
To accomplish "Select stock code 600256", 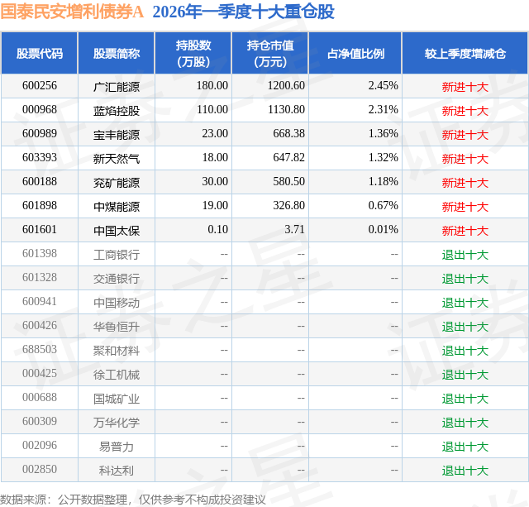I will tap(40, 86).
